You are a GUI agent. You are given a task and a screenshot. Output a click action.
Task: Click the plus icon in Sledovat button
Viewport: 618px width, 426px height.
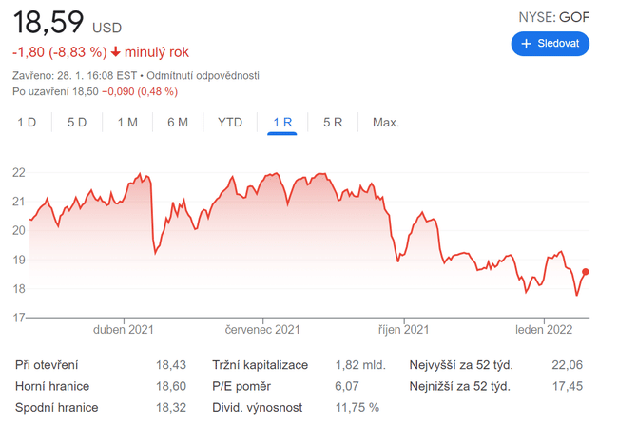pyautogui.click(x=526, y=44)
